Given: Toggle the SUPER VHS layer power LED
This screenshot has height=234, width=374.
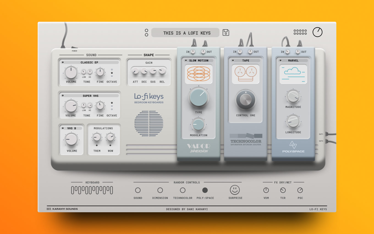Looking at the screenshot, I should (63, 96).
